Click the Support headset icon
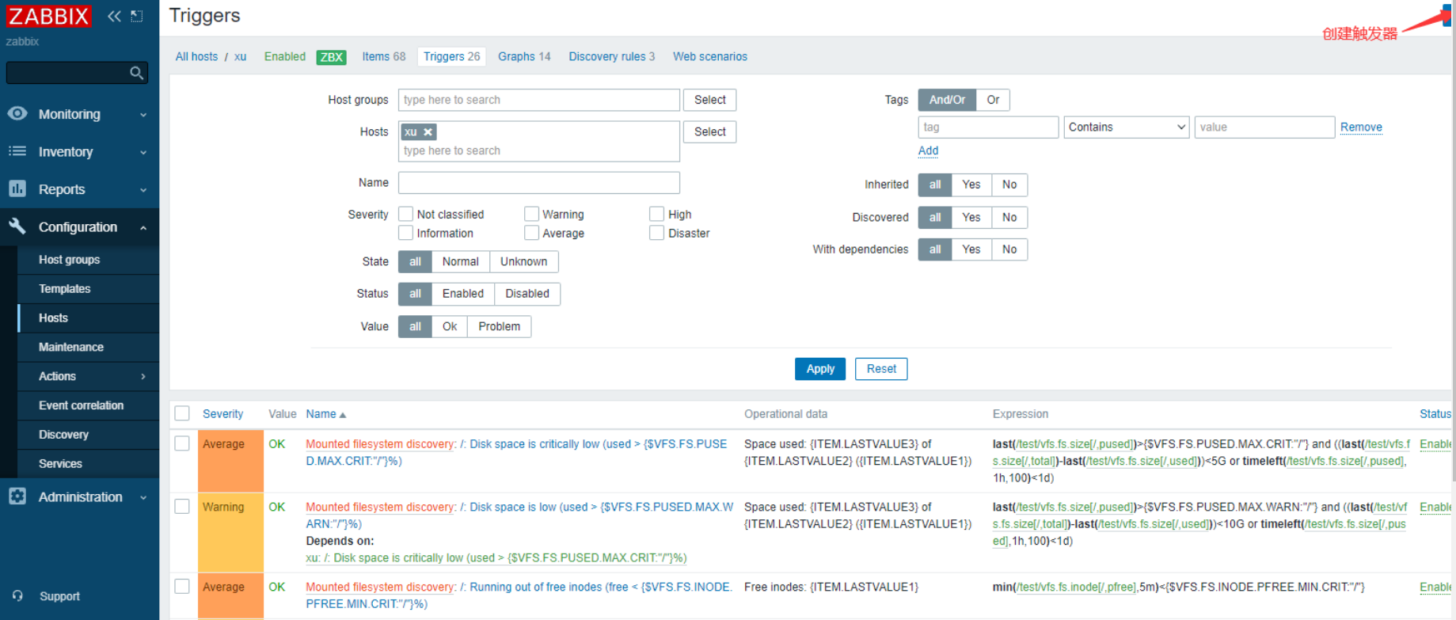 click(x=17, y=595)
